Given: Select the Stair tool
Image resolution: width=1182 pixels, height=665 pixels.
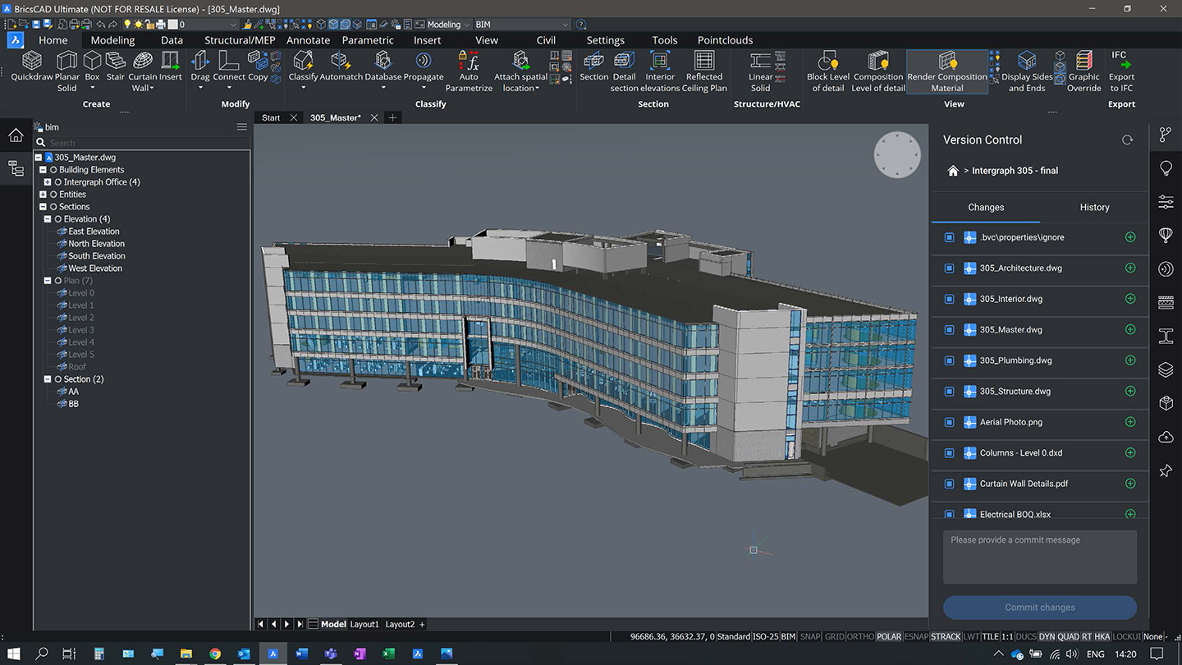Looking at the screenshot, I should pyautogui.click(x=116, y=67).
